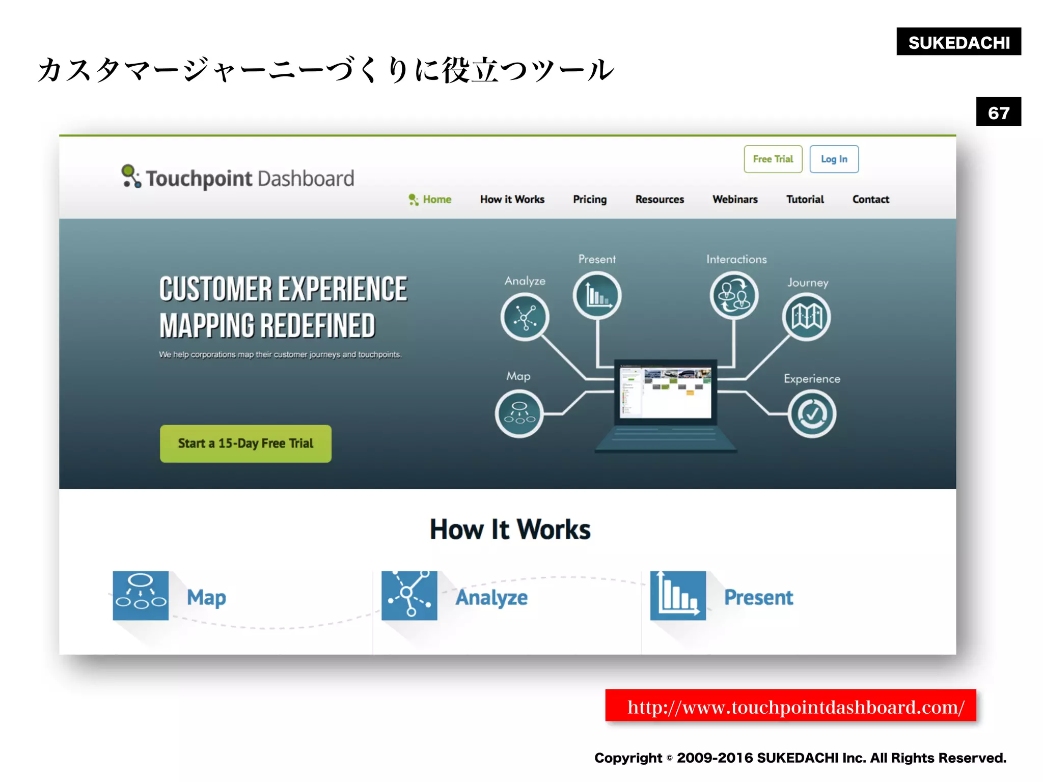The image size is (1043, 782).
Task: Click the Experience checkmark circle icon
Action: click(x=812, y=414)
